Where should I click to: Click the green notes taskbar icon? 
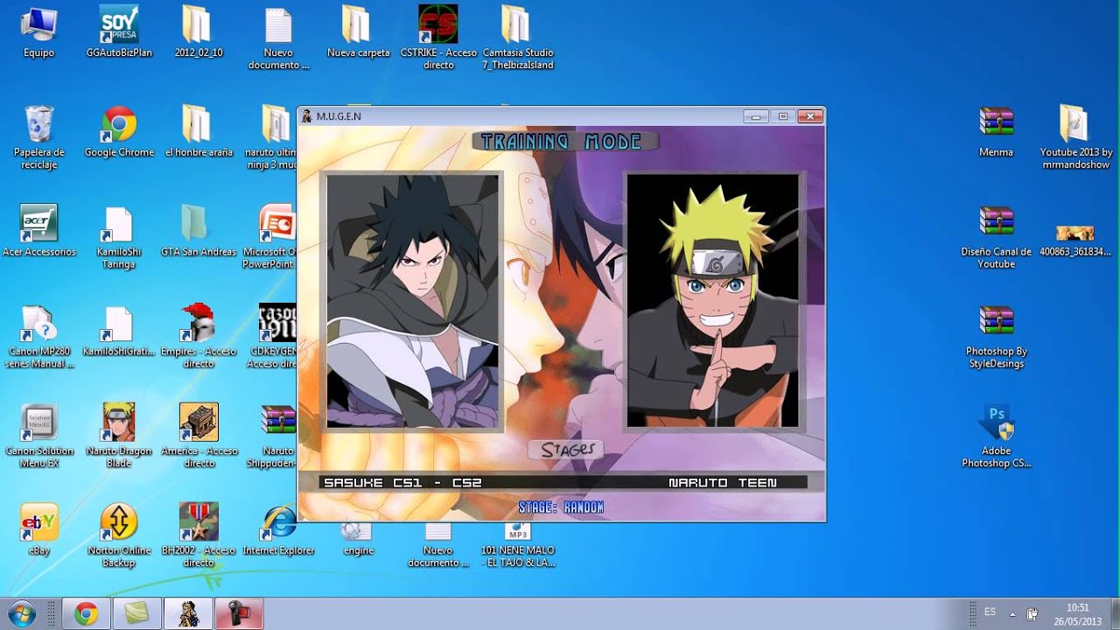[x=136, y=614]
